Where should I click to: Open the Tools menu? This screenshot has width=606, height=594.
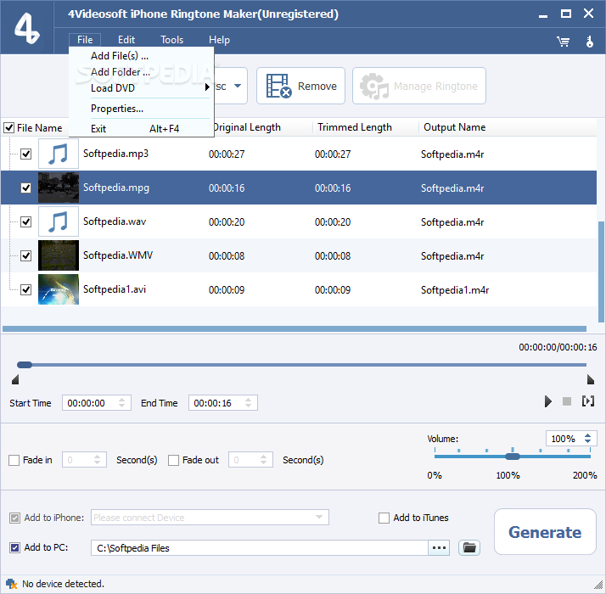click(171, 40)
